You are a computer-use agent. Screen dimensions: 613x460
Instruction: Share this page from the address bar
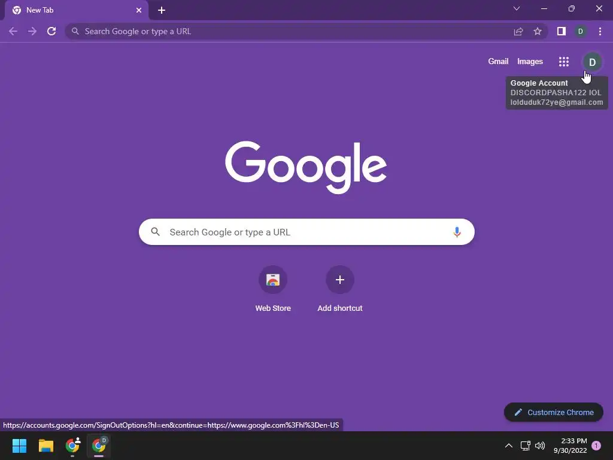click(x=518, y=31)
